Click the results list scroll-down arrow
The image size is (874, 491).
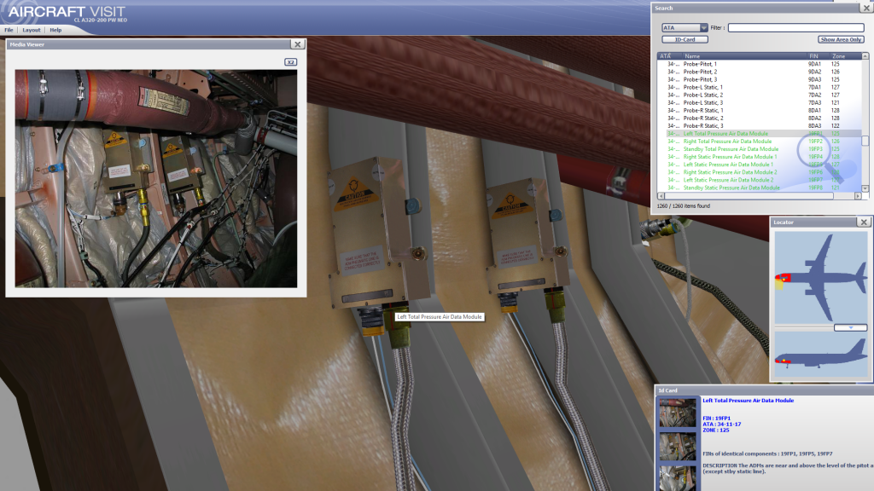pyautogui.click(x=865, y=188)
